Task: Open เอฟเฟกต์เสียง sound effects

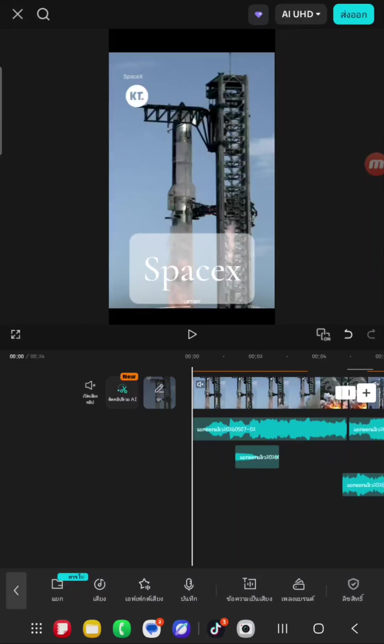Action: (x=144, y=590)
